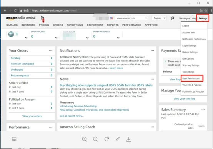
Task: Click Settings in the top bar
Action: 203,18
